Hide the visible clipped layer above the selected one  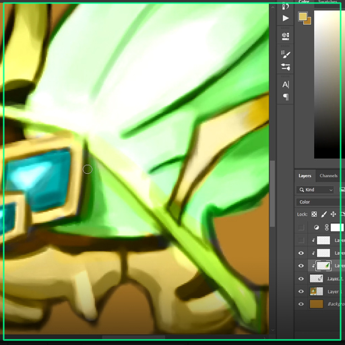[x=301, y=253]
